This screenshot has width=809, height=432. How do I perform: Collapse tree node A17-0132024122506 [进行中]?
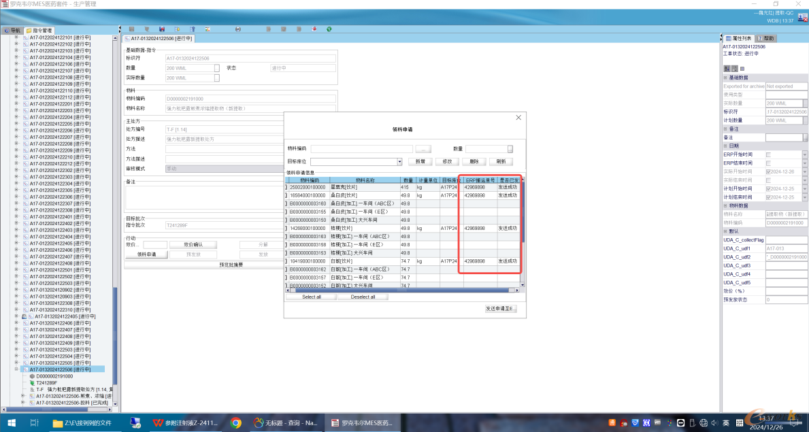(x=16, y=369)
